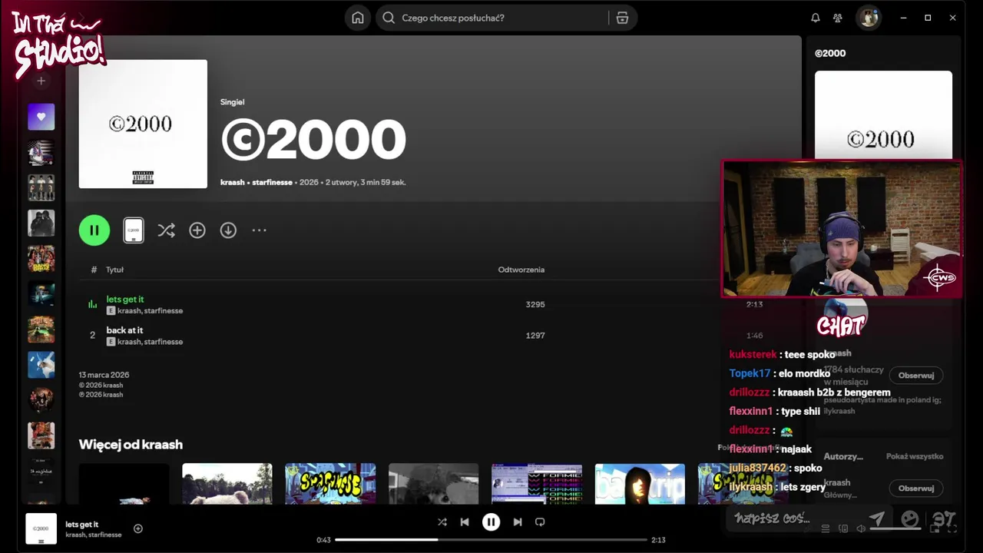The height and width of the screenshot is (553, 983).
Task: Open ©2000 cover in right panel
Action: (x=883, y=115)
